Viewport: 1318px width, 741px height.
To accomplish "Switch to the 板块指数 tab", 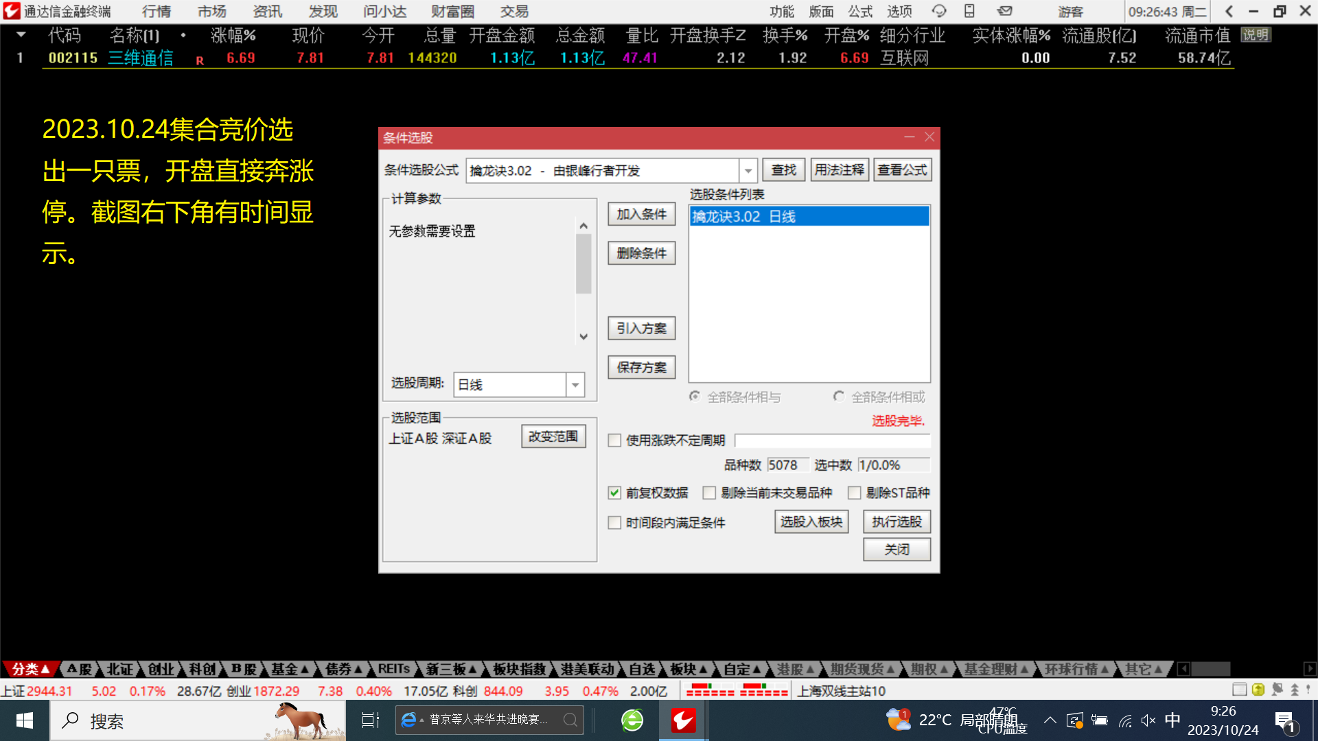I will click(519, 669).
